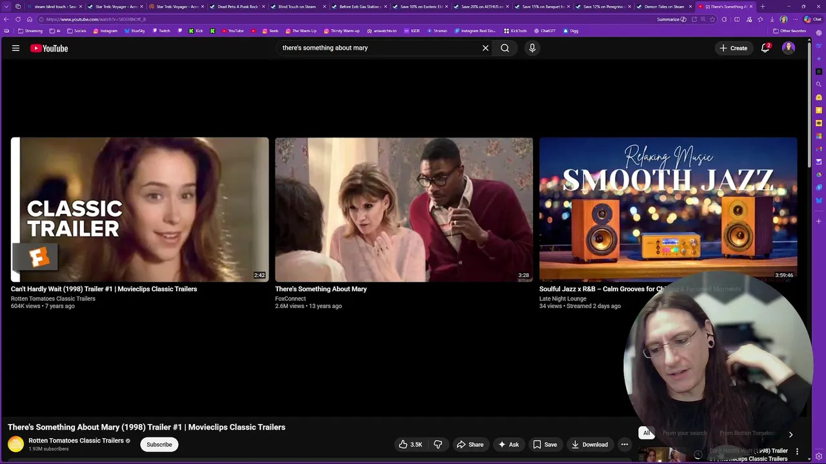Image resolution: width=826 pixels, height=464 pixels.
Task: Add page to favorites star
Action: (712, 19)
